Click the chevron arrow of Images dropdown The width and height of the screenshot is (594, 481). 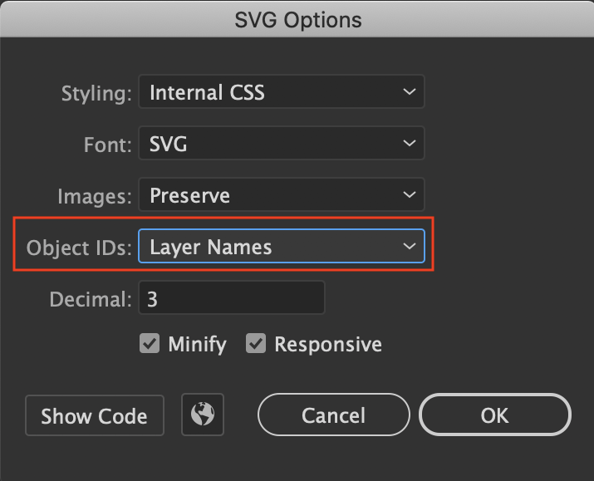pos(409,194)
